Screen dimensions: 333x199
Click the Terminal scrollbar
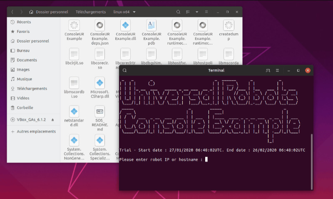coord(311,162)
